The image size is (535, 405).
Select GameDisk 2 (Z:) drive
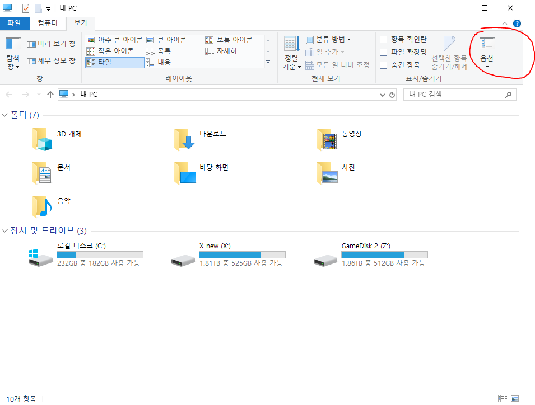coord(370,255)
